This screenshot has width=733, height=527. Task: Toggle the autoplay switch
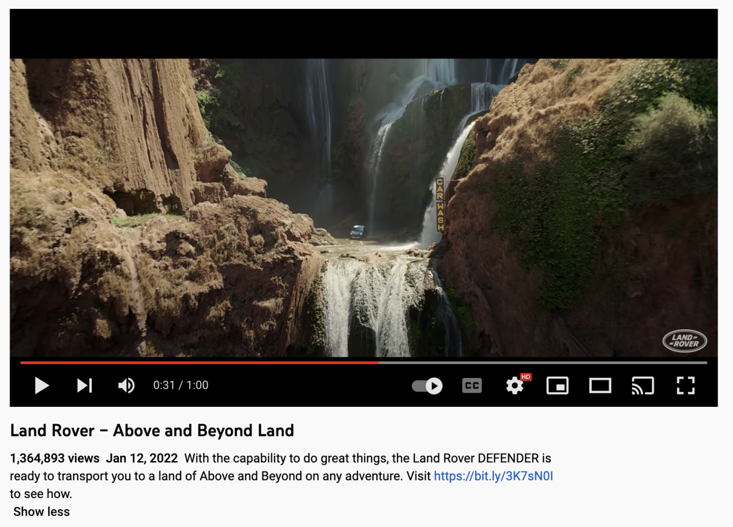pyautogui.click(x=427, y=386)
